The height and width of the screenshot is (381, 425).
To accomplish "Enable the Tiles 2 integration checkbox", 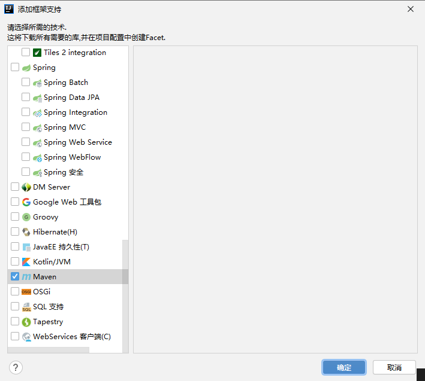I will [26, 52].
